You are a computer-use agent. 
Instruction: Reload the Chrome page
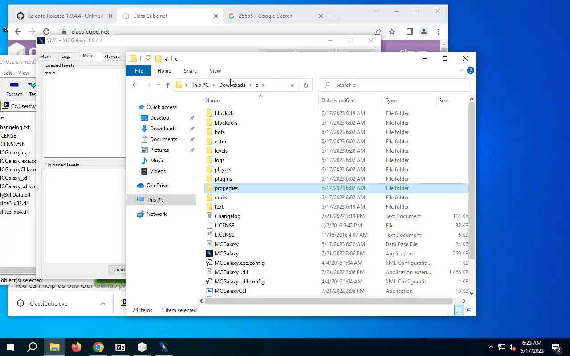(46, 32)
